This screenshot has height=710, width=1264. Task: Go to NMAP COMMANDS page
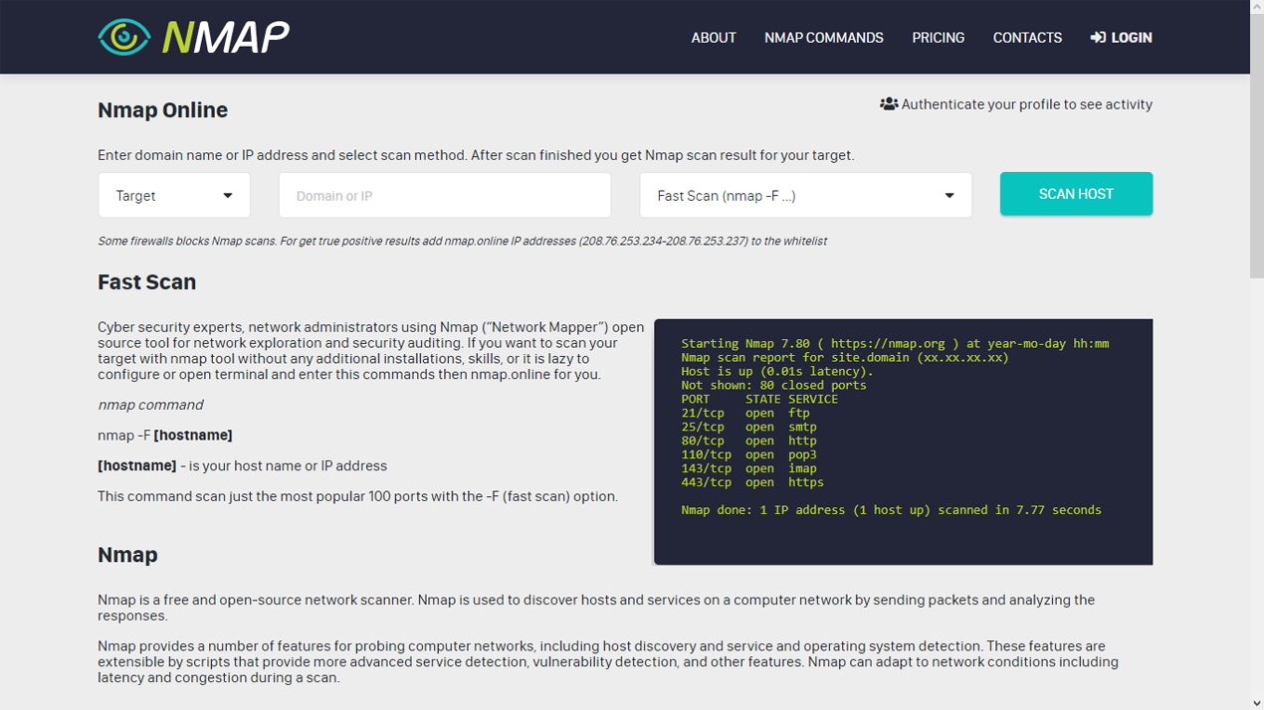click(824, 38)
